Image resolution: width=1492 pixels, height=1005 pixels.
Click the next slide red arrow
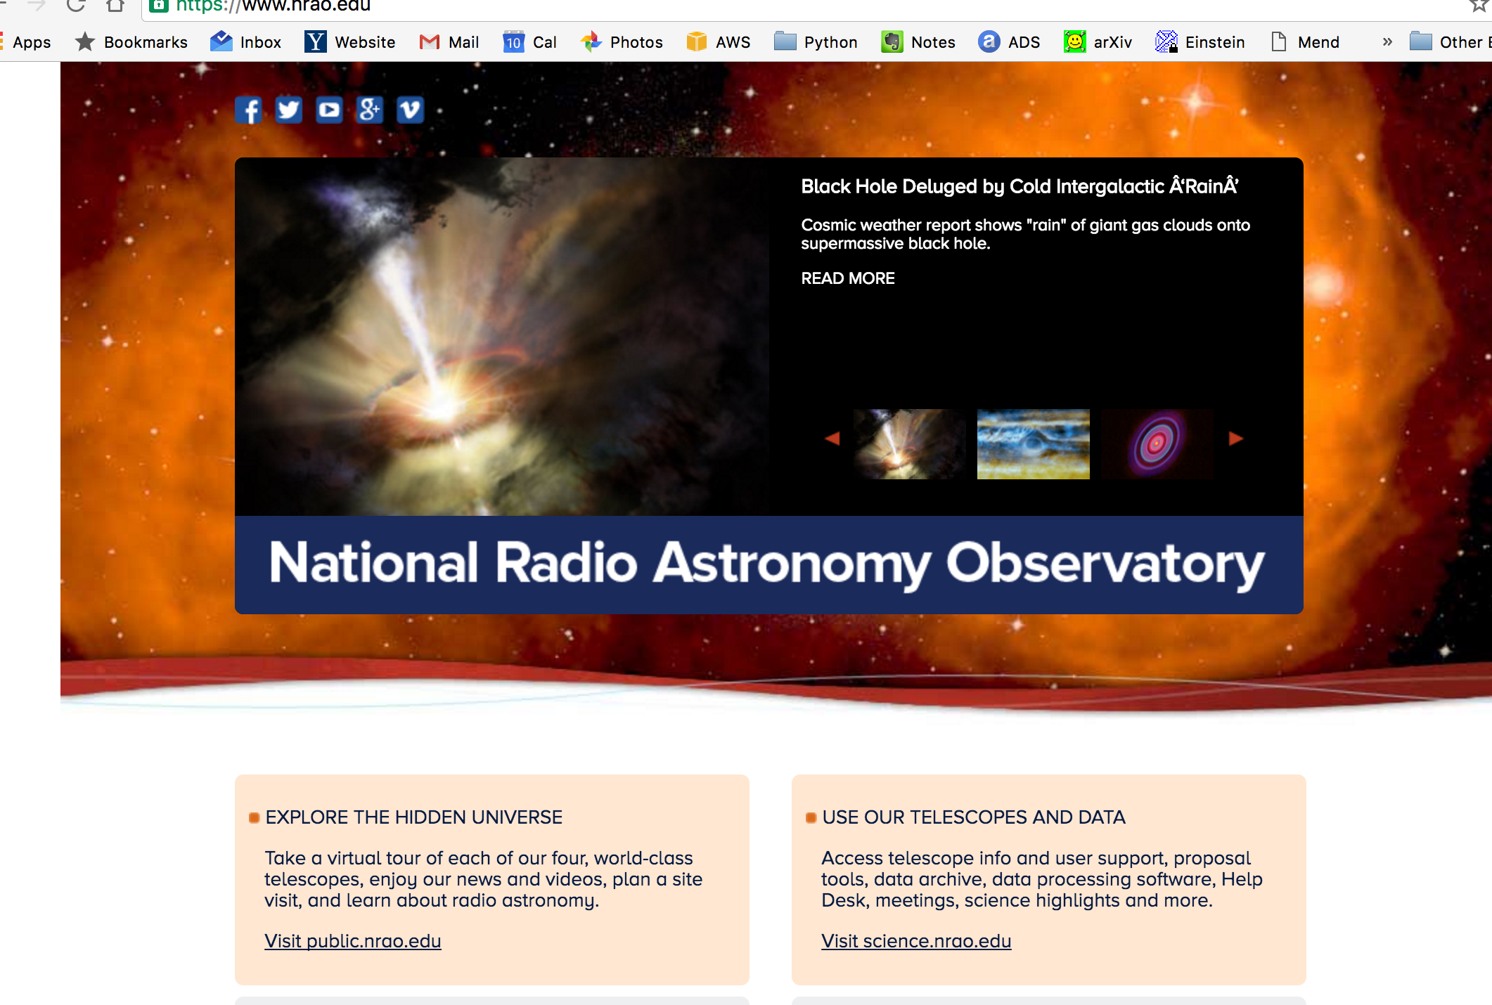pos(1236,439)
